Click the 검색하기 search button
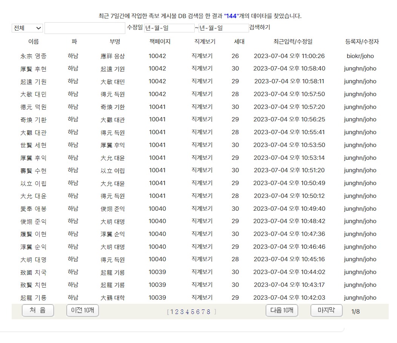Screen dimensions: 397x343 (x=260, y=28)
